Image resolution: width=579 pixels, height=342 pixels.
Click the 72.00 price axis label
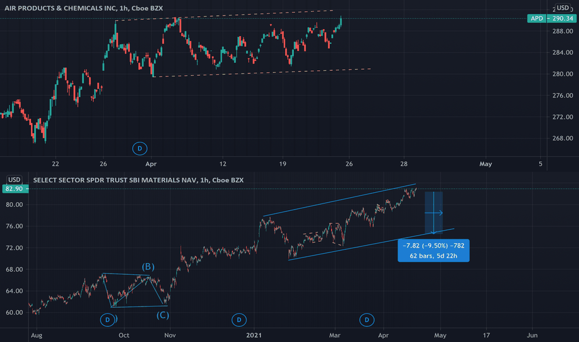tap(14, 247)
